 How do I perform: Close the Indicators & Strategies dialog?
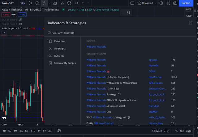(190, 23)
